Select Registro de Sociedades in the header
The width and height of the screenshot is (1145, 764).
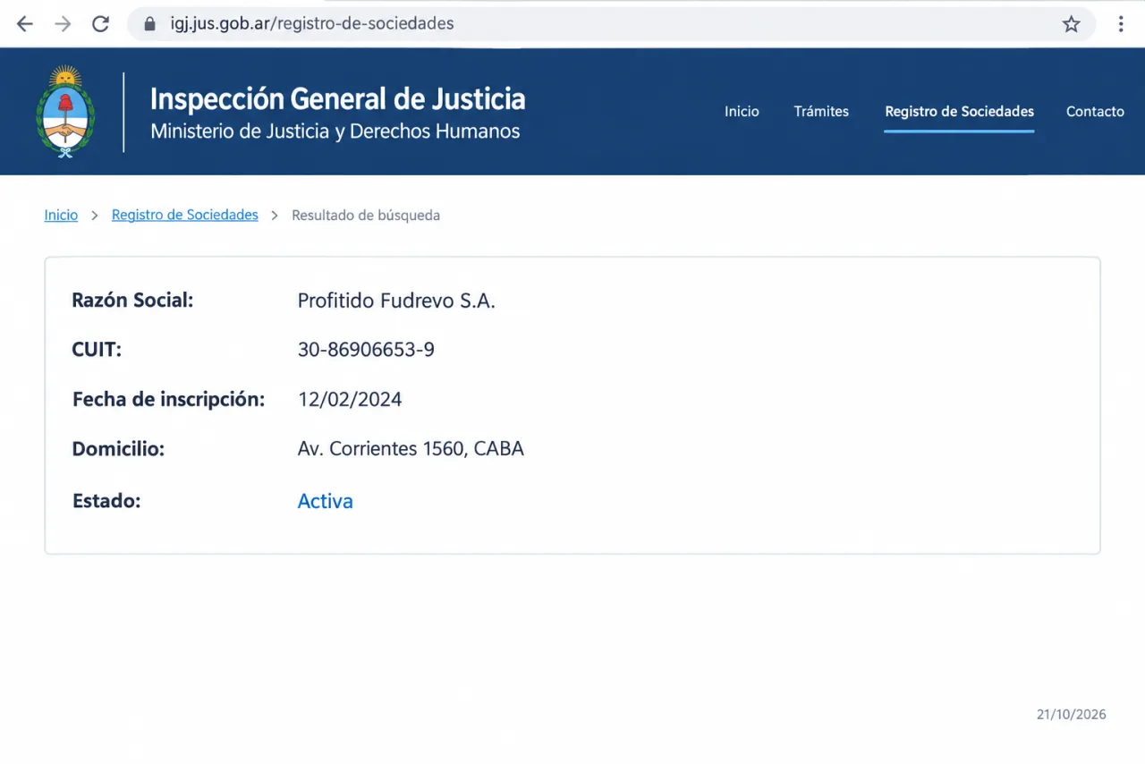click(959, 112)
